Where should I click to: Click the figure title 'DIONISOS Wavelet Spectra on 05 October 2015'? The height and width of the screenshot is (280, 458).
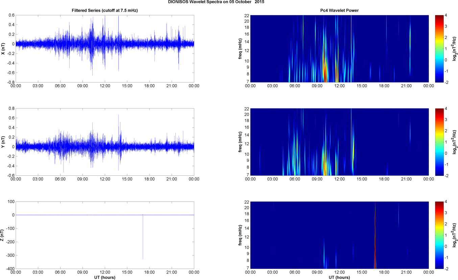[216, 2]
